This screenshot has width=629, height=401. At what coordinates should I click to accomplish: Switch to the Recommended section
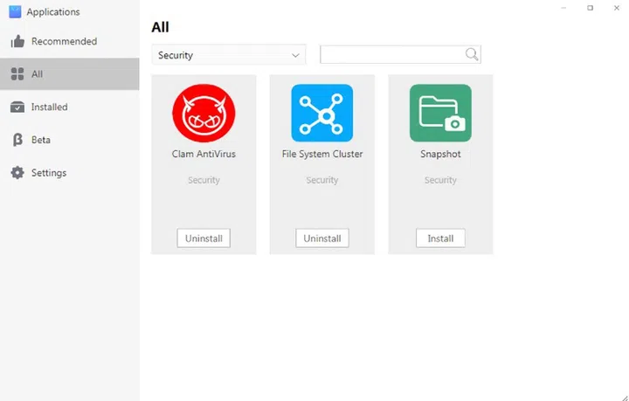64,42
